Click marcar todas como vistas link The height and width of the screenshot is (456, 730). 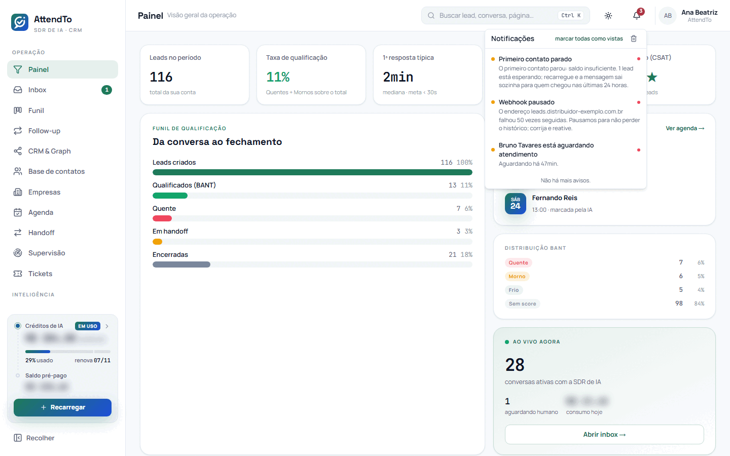pos(589,39)
